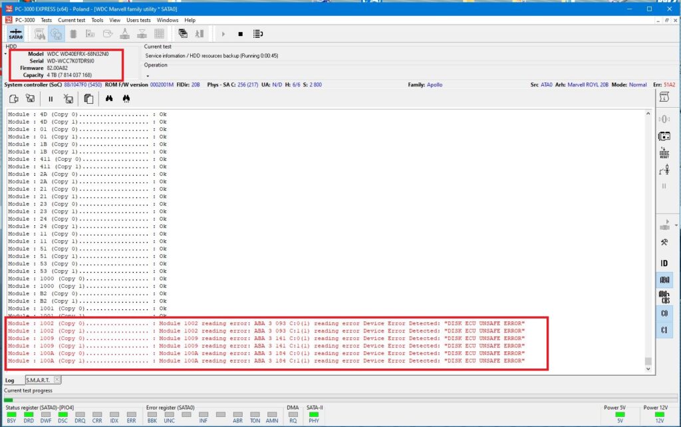
Task: Click the SoC value 88i1047F0 (5450)
Action: pos(82,84)
